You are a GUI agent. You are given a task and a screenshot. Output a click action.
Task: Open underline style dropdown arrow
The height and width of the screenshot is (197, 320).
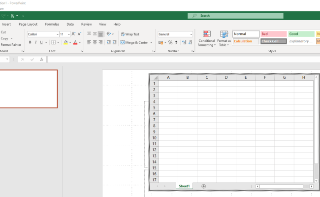[46, 42]
